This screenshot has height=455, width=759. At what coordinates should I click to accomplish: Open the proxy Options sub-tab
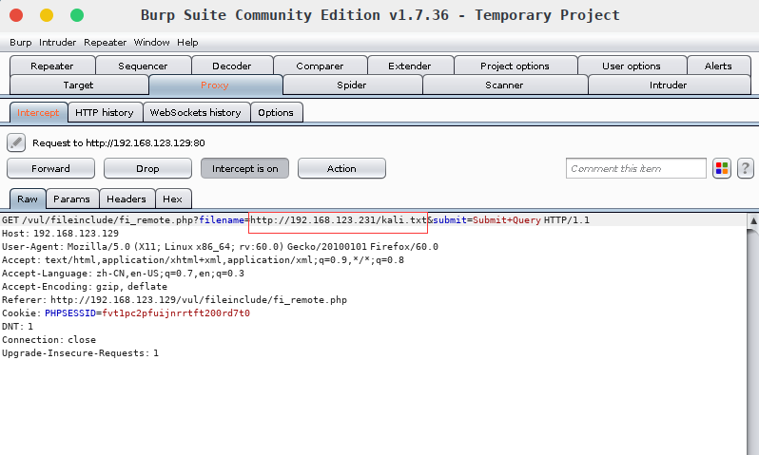coord(276,113)
